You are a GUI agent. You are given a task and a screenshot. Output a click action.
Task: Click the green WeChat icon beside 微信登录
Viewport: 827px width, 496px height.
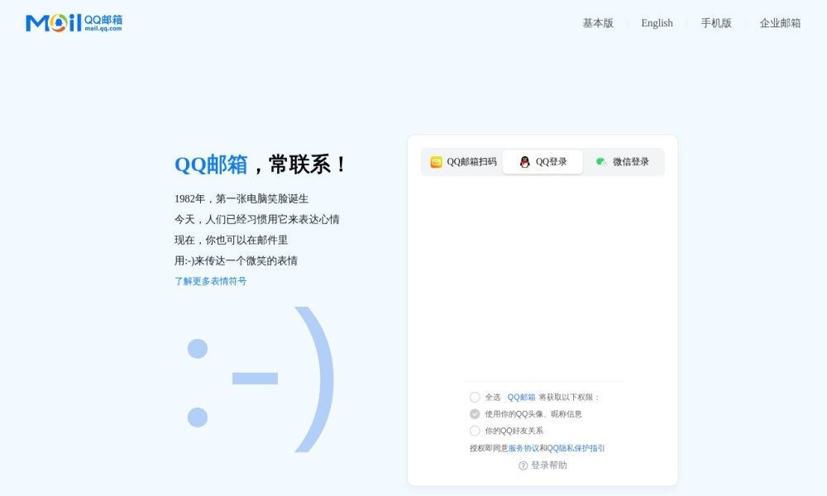click(x=601, y=162)
